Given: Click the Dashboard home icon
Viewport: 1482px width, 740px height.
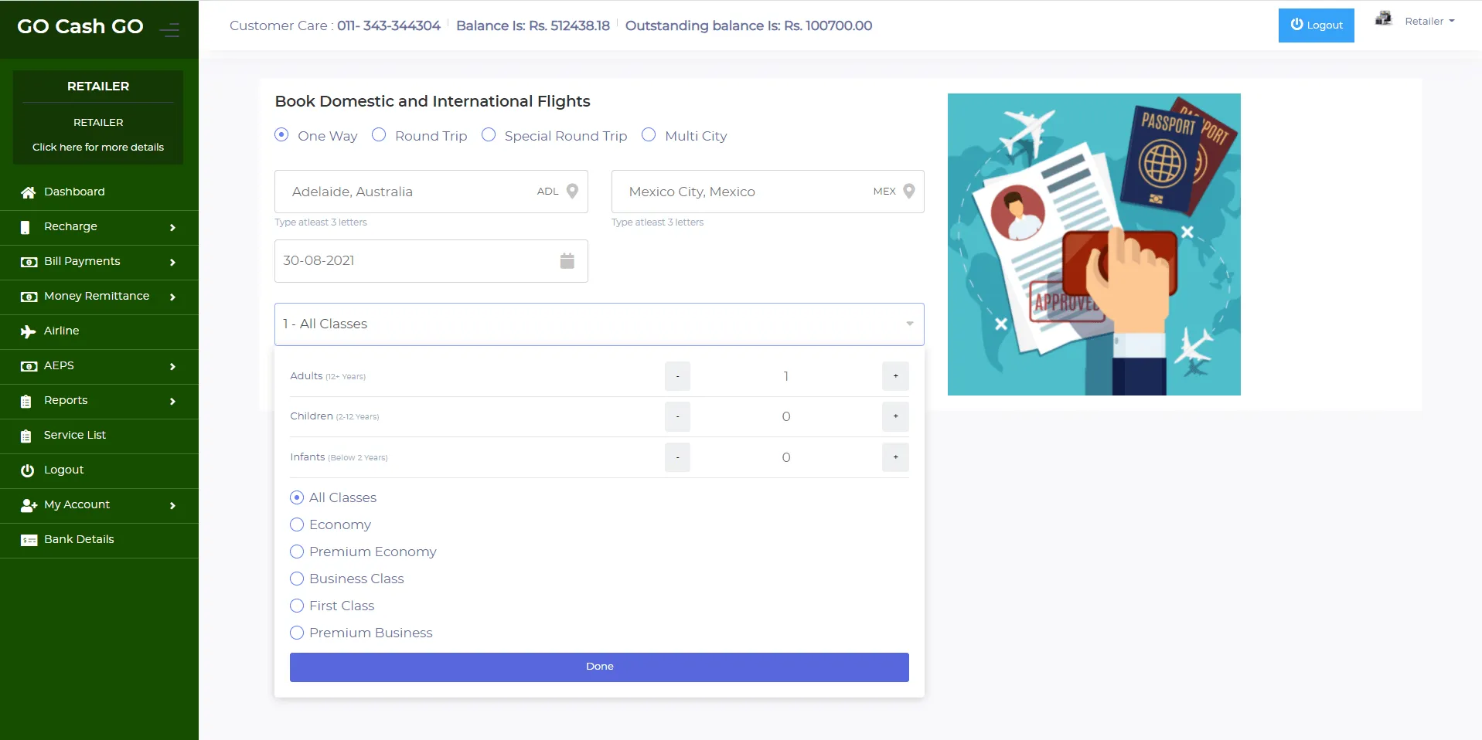Looking at the screenshot, I should click(28, 192).
